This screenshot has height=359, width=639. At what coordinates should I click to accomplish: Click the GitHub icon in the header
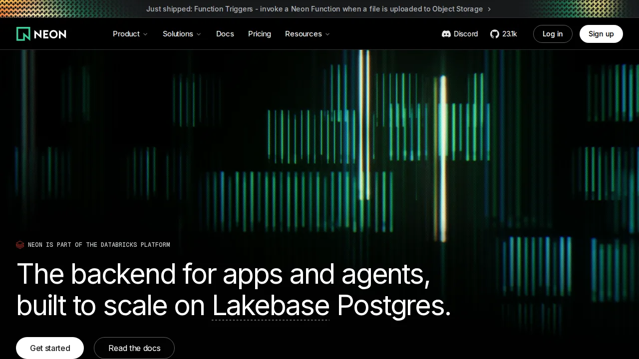(495, 34)
